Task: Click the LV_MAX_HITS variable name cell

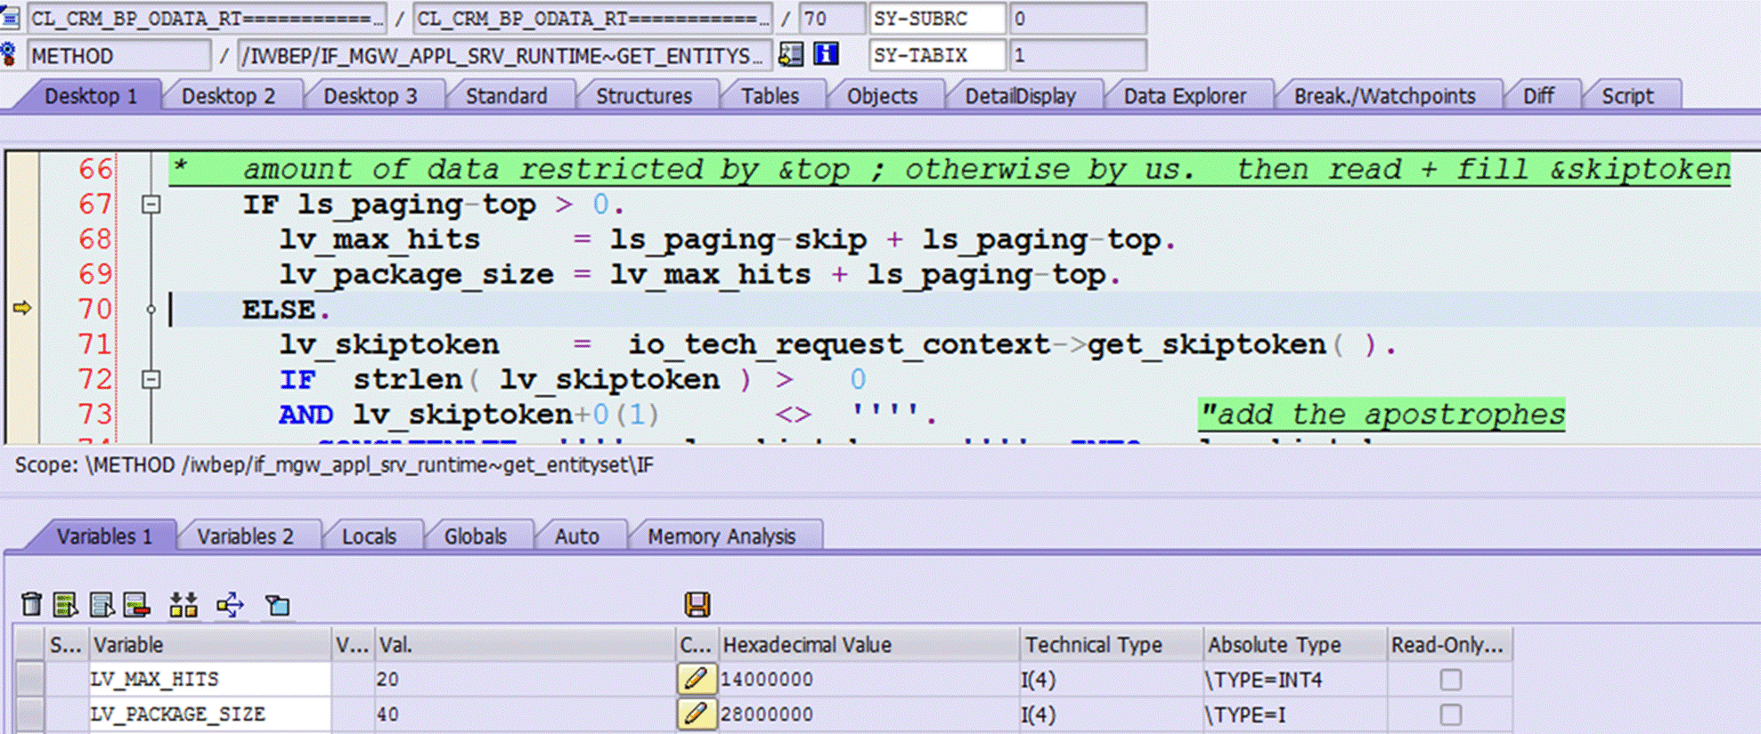Action: pos(209,680)
